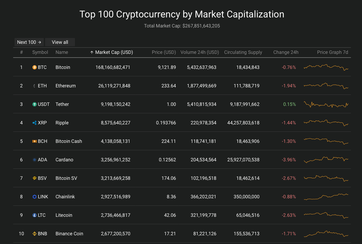Click the Bitcoin Cash BCH icon
This screenshot has height=244, width=362.
pos(34,141)
